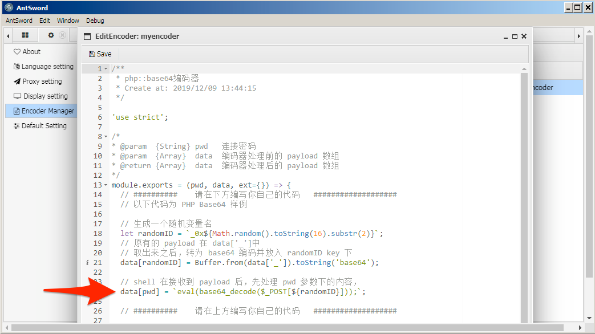Click the About heart icon

(17, 51)
